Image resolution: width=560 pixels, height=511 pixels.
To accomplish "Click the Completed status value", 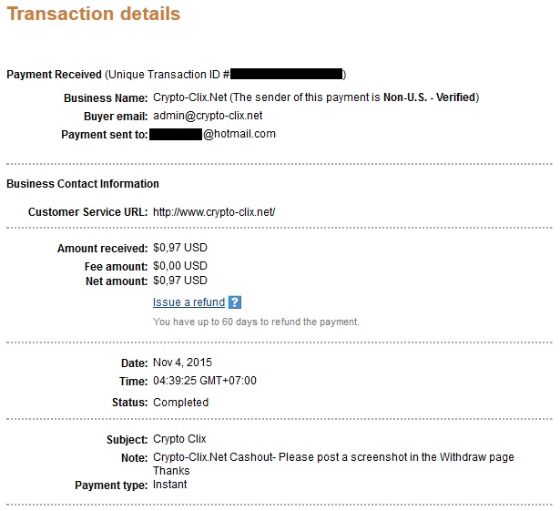I will coord(180,402).
